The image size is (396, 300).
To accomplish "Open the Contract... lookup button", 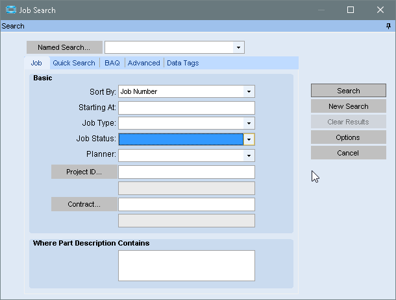I will point(84,204).
